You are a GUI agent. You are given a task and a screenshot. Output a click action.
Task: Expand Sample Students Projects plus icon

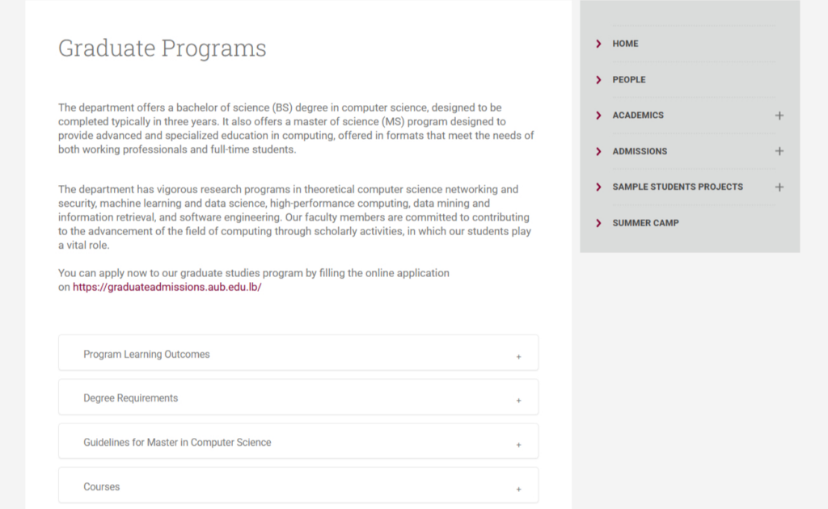pos(779,187)
